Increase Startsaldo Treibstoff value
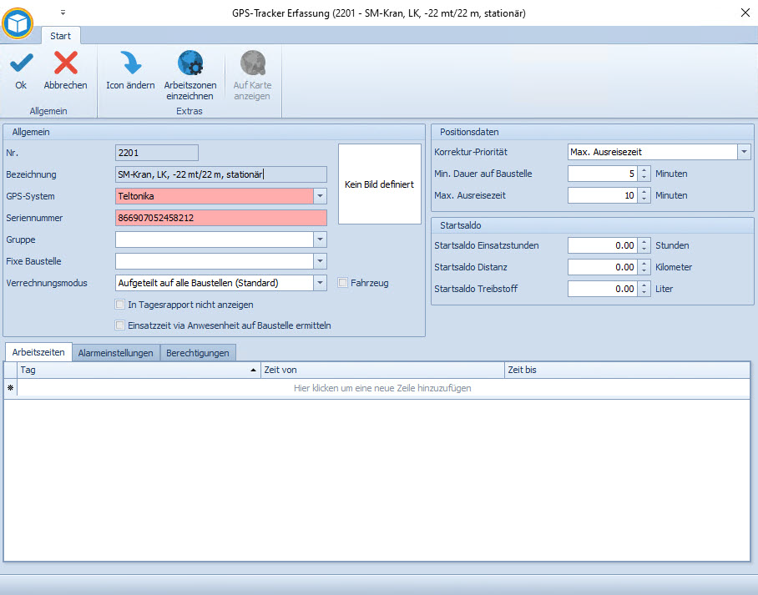758x595 pixels. click(644, 285)
